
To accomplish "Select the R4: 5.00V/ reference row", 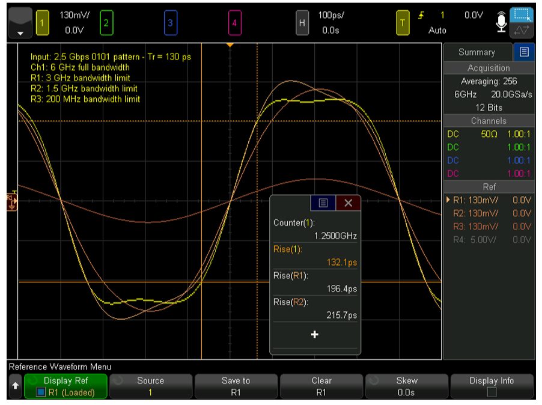I will pyautogui.click(x=489, y=240).
